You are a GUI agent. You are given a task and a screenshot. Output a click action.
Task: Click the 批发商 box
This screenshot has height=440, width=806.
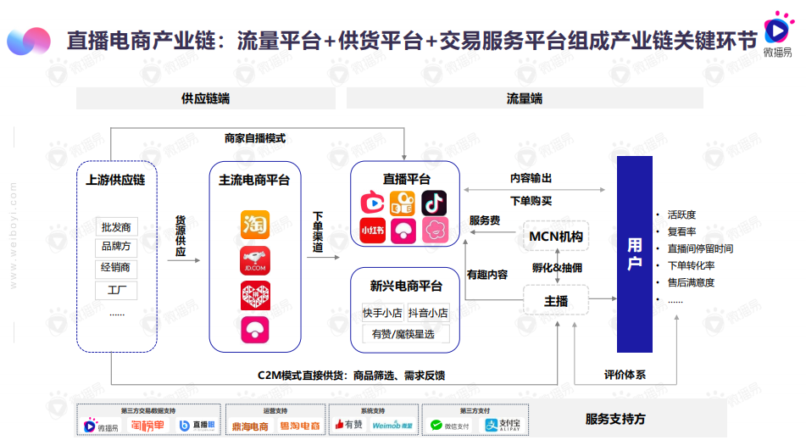[x=116, y=226]
